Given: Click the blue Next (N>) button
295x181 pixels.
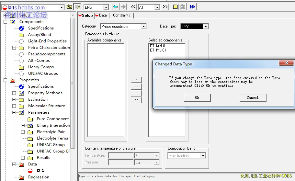Looking at the screenshot, I should [x=193, y=7].
